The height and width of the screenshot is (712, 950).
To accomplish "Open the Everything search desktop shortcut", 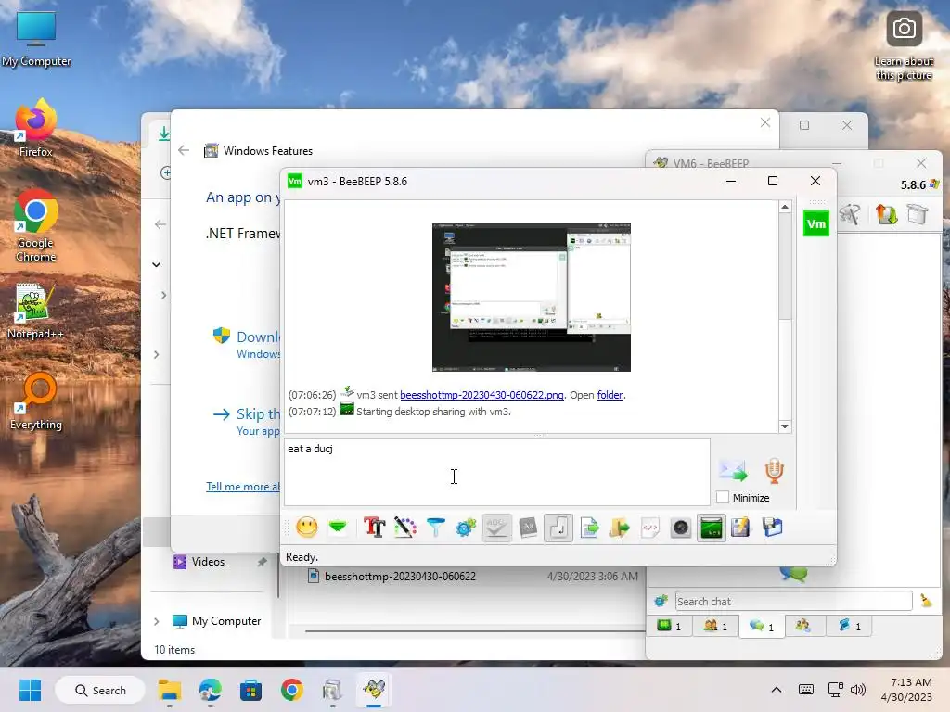I will pos(36,402).
